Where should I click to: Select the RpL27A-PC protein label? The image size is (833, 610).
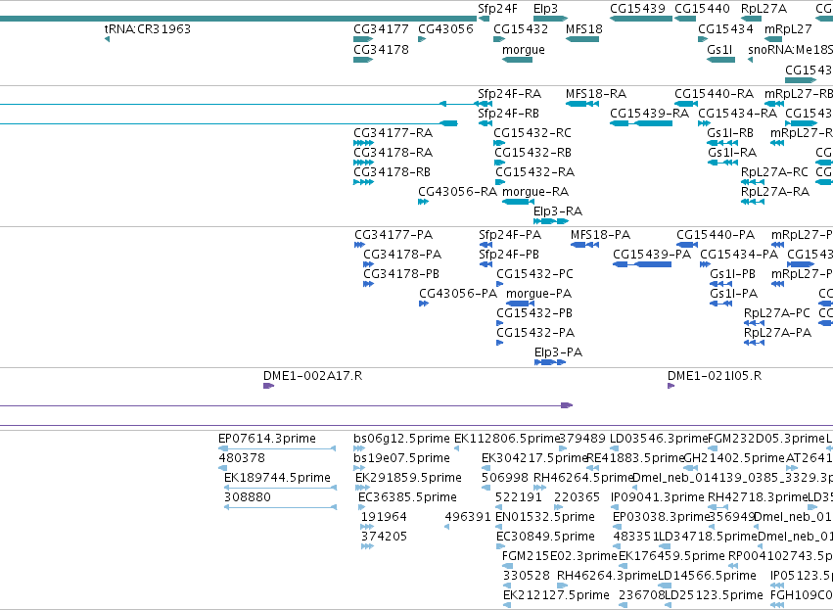coord(776,313)
